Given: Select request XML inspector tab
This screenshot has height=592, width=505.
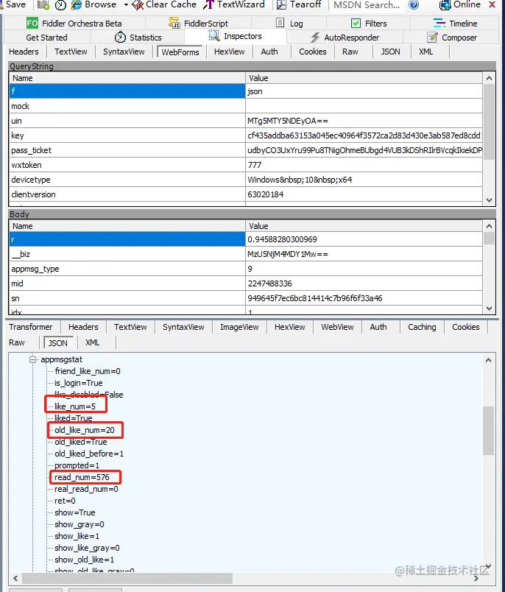Looking at the screenshot, I should coord(426,52).
